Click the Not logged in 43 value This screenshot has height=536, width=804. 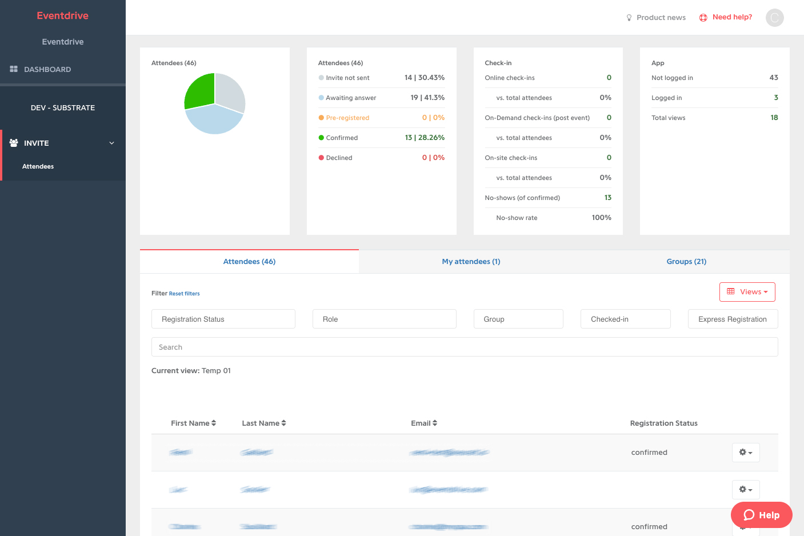(774, 78)
